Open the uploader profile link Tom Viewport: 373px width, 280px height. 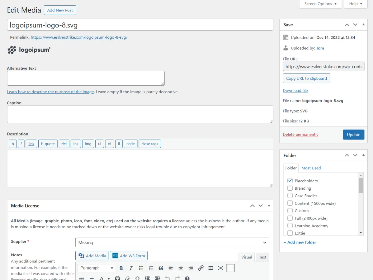click(320, 48)
